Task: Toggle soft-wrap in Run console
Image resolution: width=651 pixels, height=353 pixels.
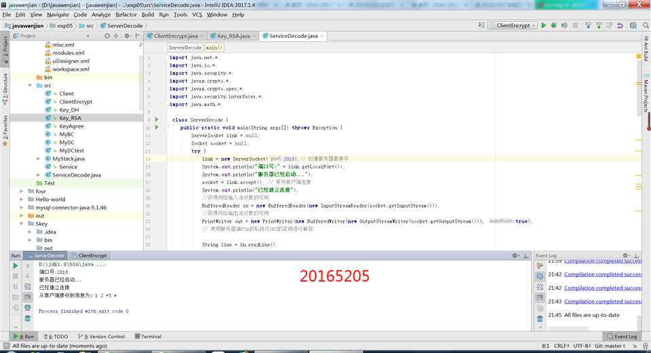Action: [x=27, y=286]
